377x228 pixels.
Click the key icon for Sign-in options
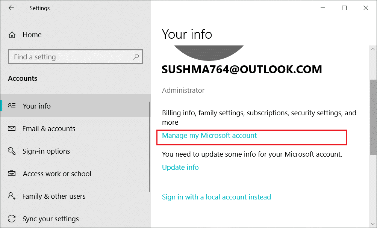coord(12,151)
